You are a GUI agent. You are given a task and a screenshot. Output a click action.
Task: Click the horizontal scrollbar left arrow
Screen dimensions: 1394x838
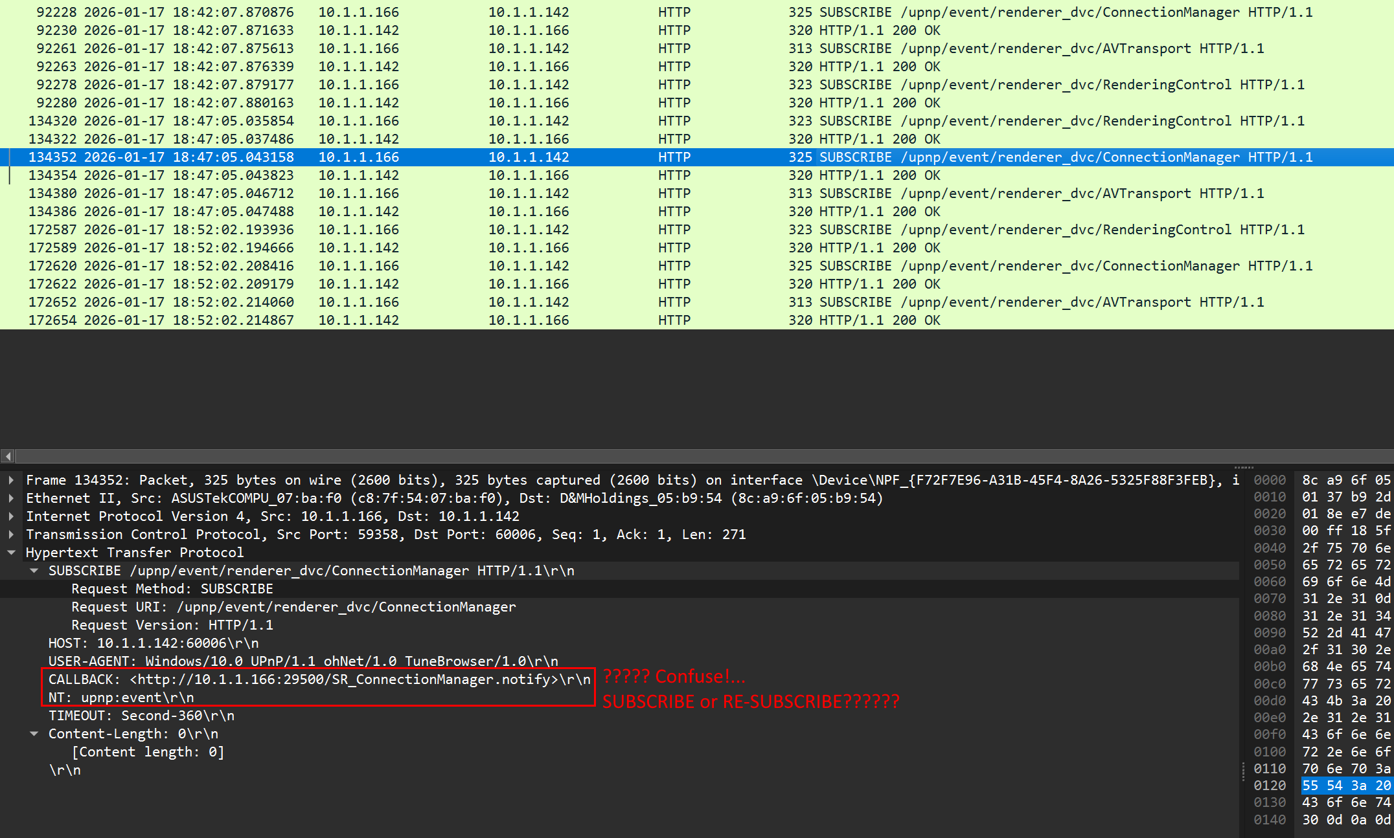coord(8,456)
